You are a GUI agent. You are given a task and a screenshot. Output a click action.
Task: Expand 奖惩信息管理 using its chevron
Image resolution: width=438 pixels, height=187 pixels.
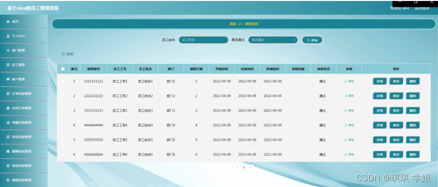43,137
